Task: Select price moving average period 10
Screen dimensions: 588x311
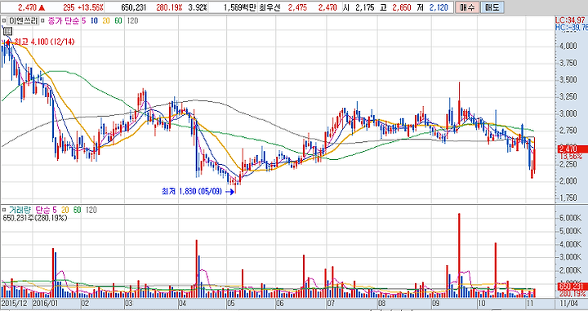Action: (x=94, y=21)
